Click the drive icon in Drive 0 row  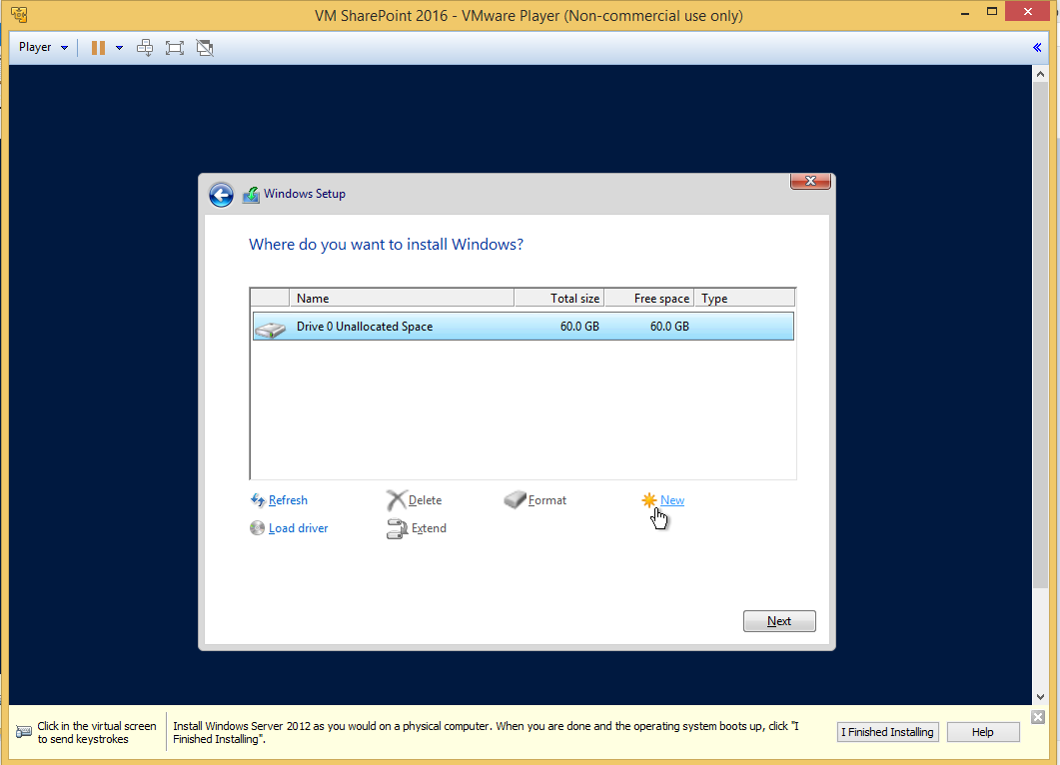[271, 330]
